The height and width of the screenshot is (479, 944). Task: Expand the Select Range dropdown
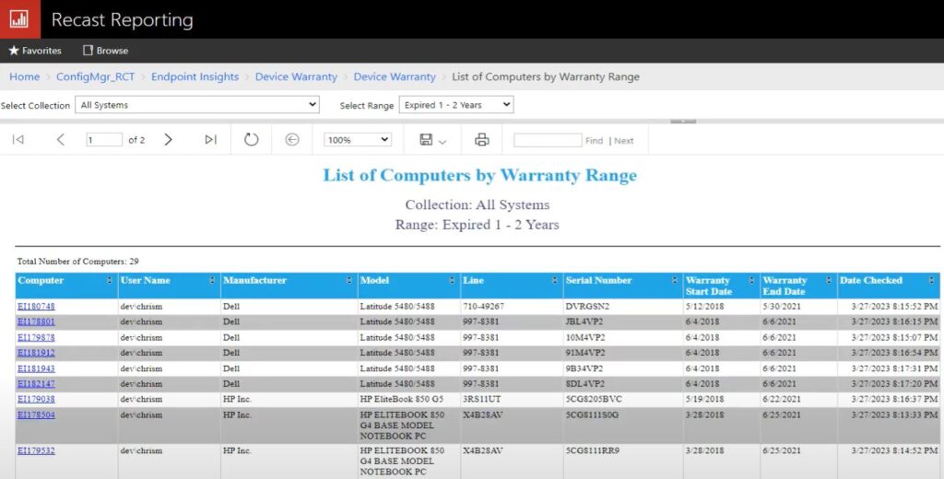pyautogui.click(x=455, y=105)
